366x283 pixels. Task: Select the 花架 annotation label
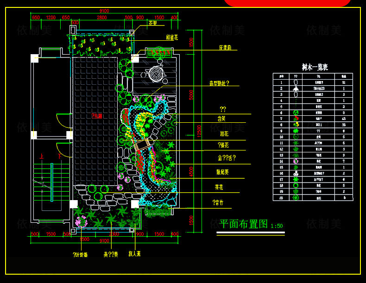152,23
